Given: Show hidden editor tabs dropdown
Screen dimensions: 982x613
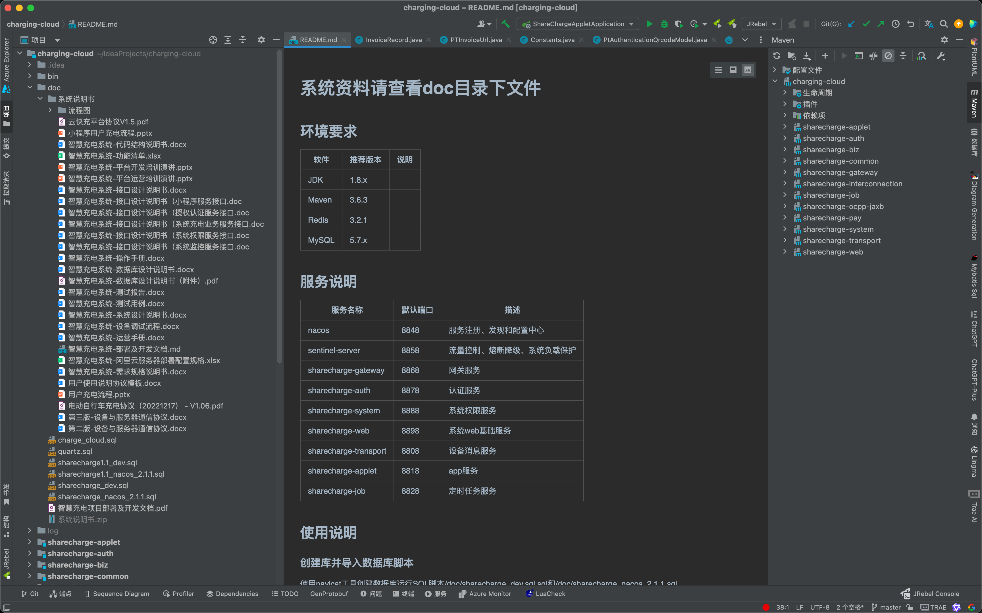Looking at the screenshot, I should pos(745,40).
